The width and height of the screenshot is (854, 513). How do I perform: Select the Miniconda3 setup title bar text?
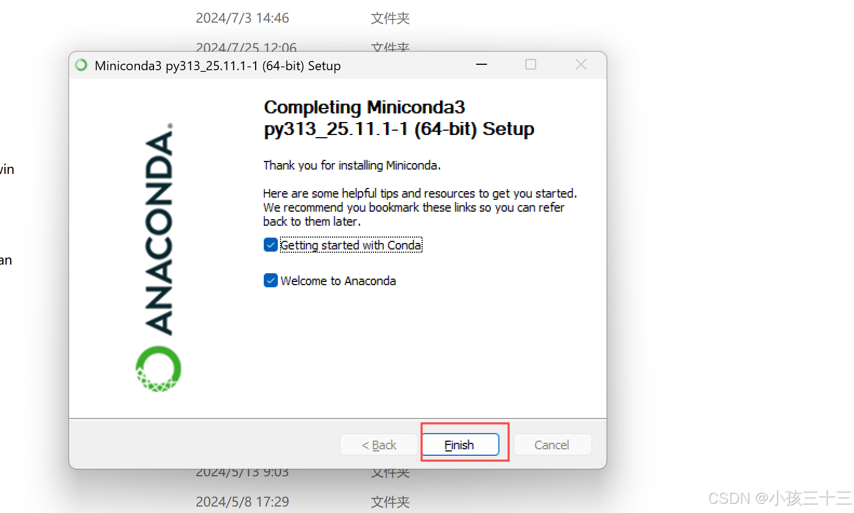[x=217, y=65]
